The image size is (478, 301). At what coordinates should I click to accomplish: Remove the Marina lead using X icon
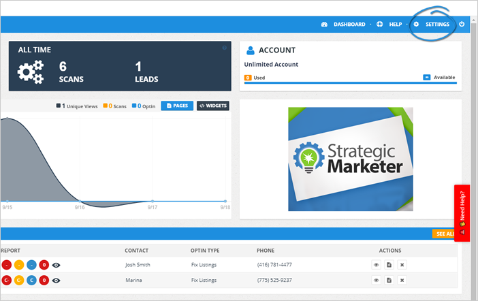pos(402,280)
